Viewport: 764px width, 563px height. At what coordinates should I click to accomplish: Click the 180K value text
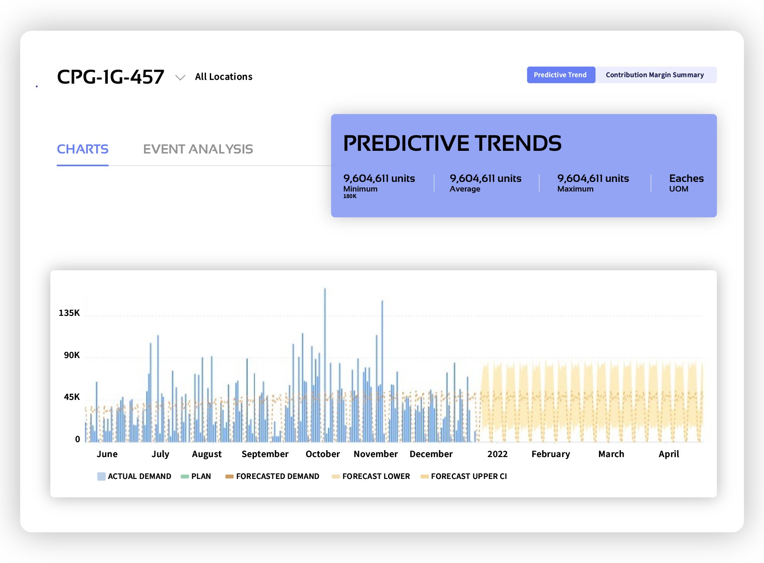350,196
